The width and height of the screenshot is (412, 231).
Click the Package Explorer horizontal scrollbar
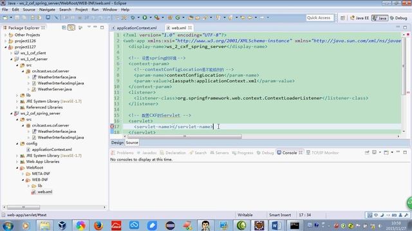23,207
